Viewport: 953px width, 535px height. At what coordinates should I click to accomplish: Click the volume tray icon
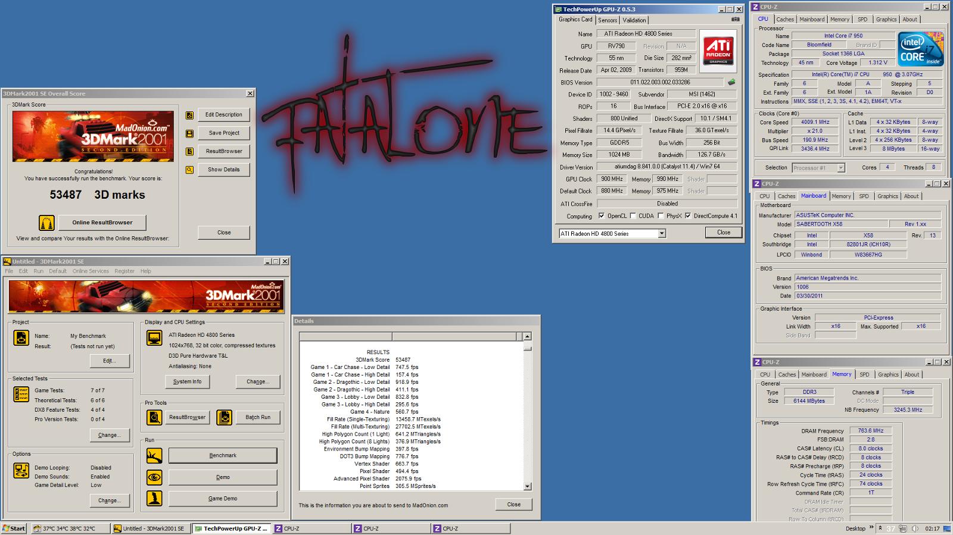915,528
